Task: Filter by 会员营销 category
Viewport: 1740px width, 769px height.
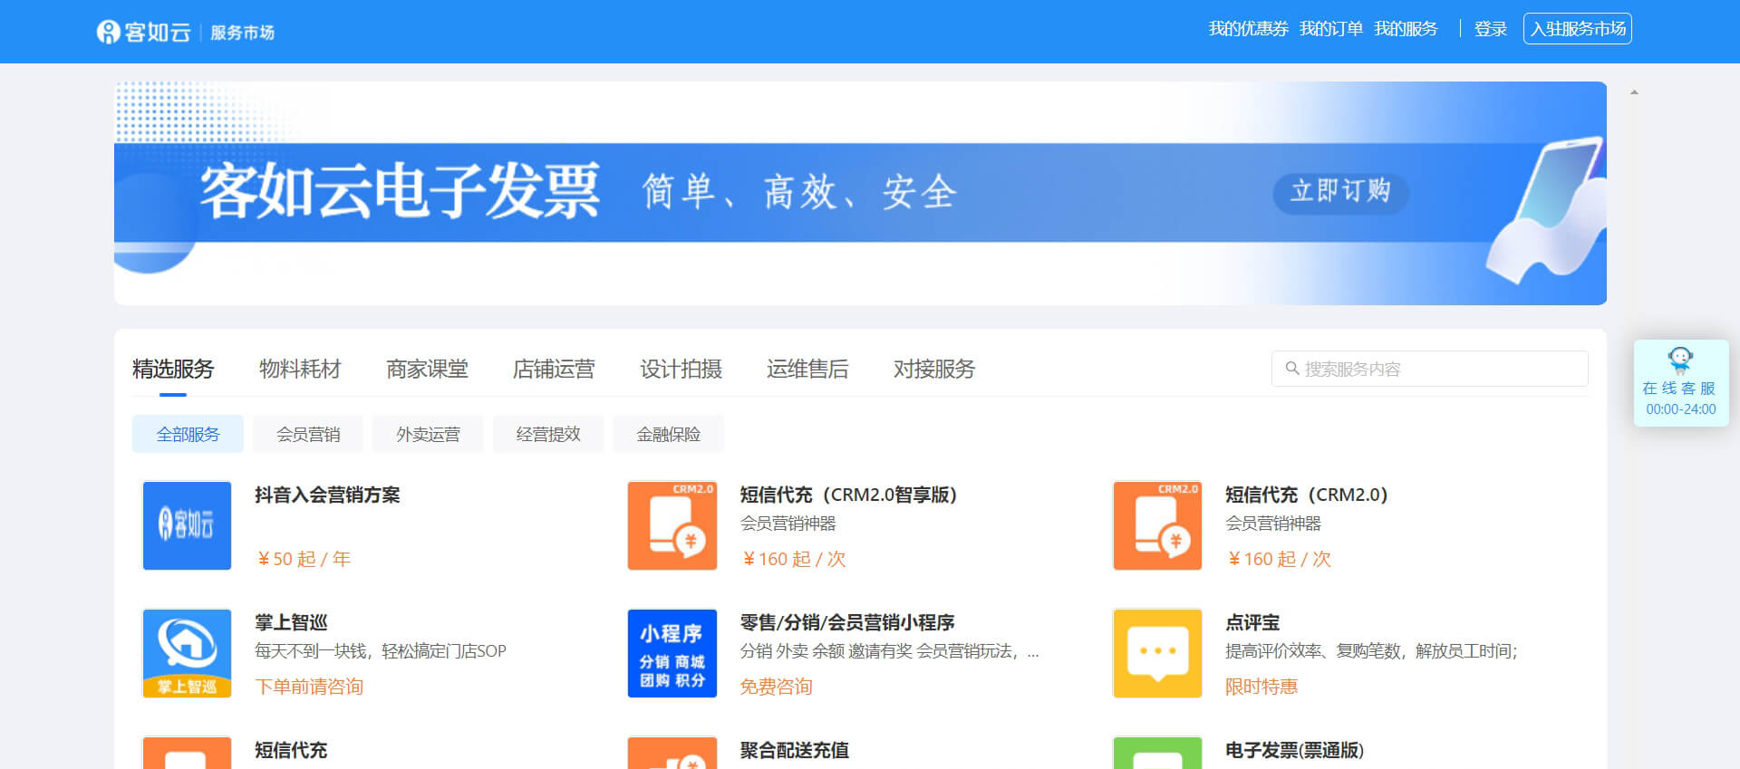Action: [308, 435]
